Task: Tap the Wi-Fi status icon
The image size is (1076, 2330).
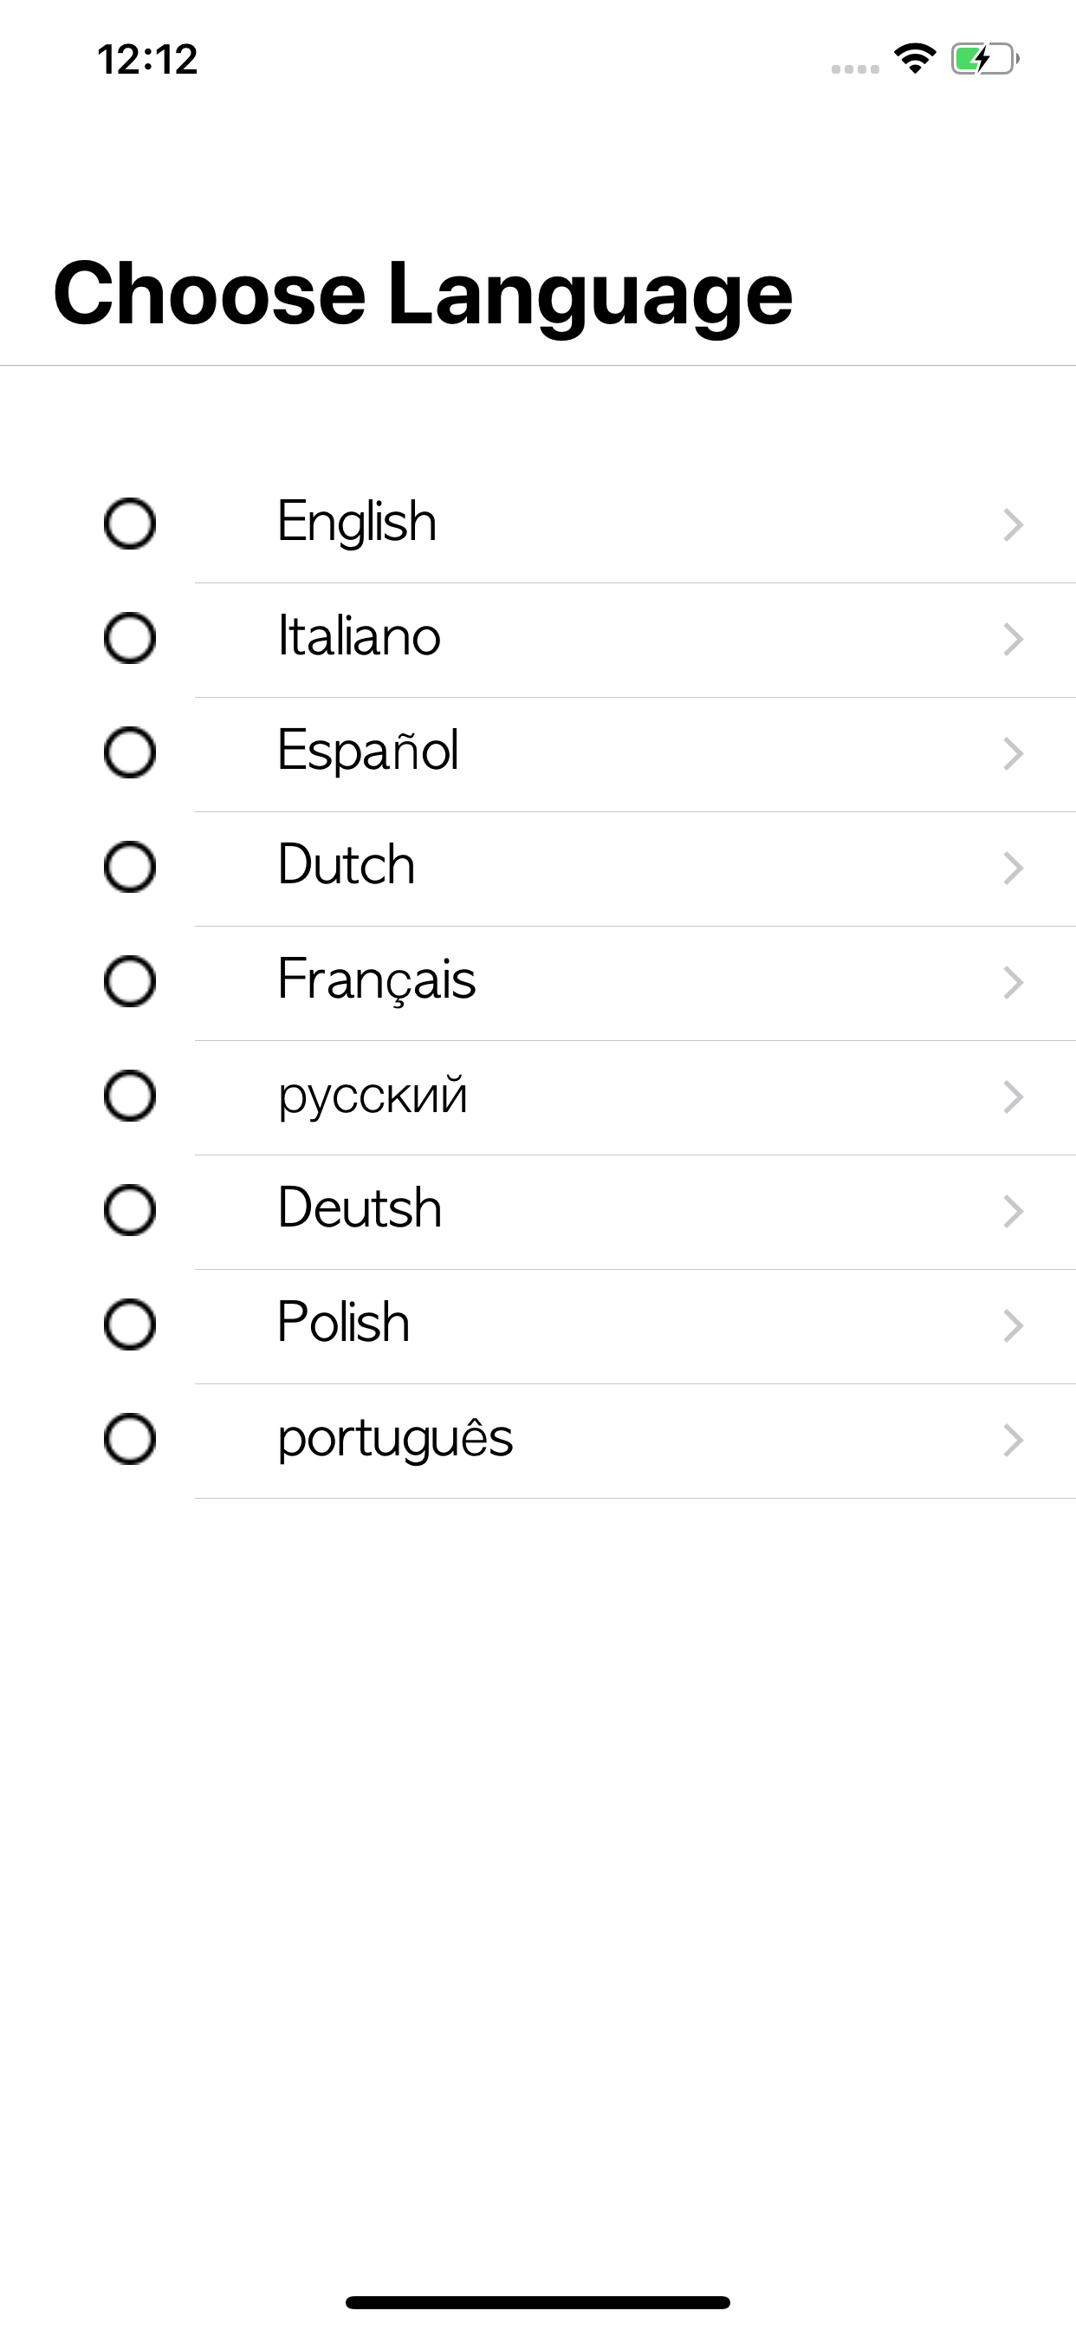Action: click(915, 59)
